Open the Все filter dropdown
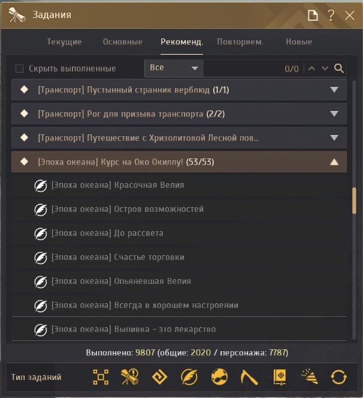Viewport: 363px width, 398px height. [x=174, y=68]
